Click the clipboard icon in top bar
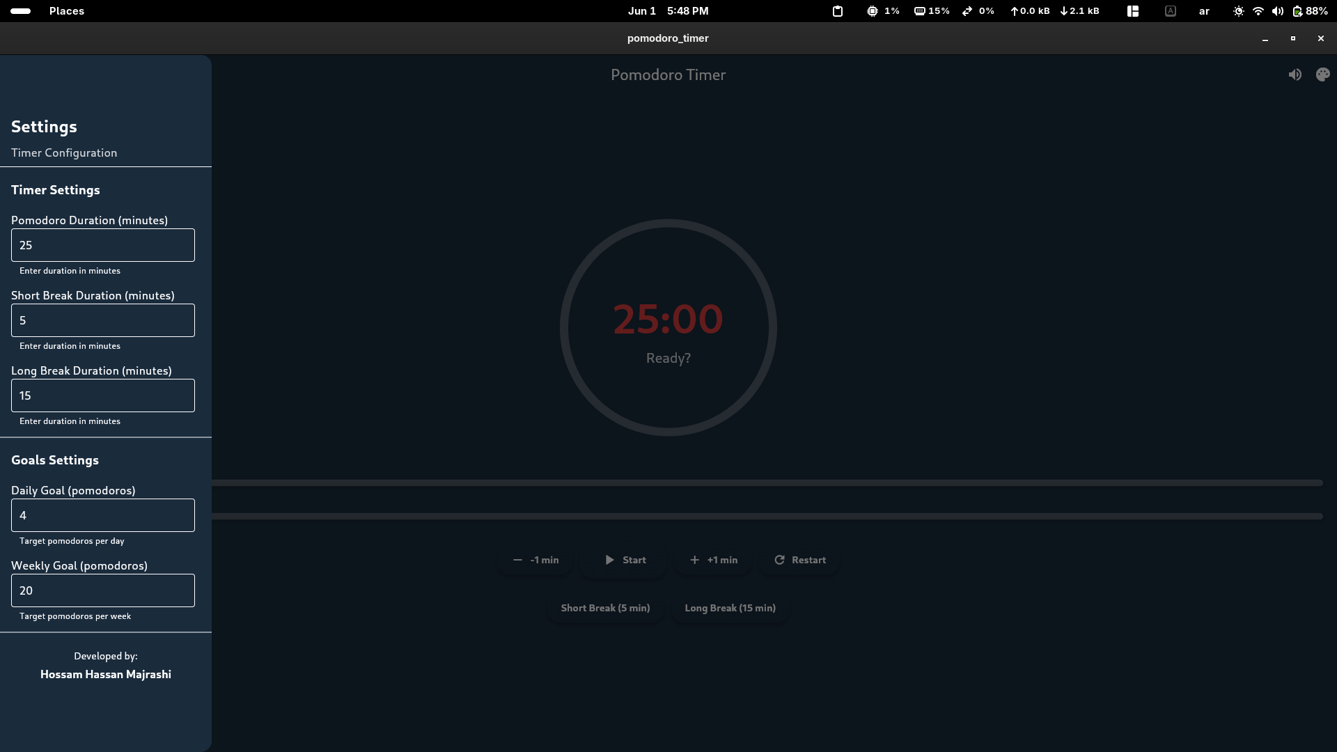The image size is (1337, 752). [x=838, y=11]
